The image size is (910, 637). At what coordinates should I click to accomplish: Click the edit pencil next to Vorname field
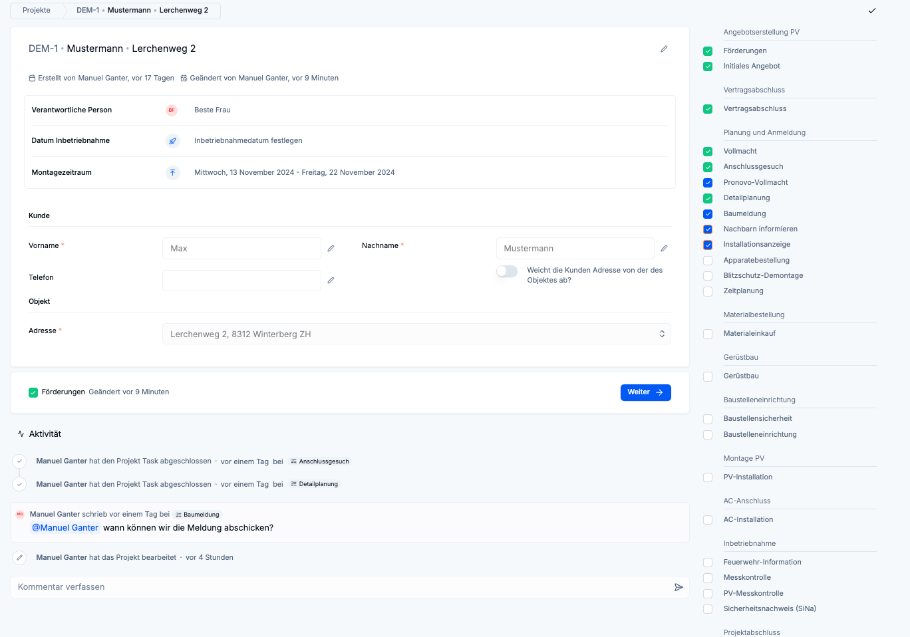[331, 248]
